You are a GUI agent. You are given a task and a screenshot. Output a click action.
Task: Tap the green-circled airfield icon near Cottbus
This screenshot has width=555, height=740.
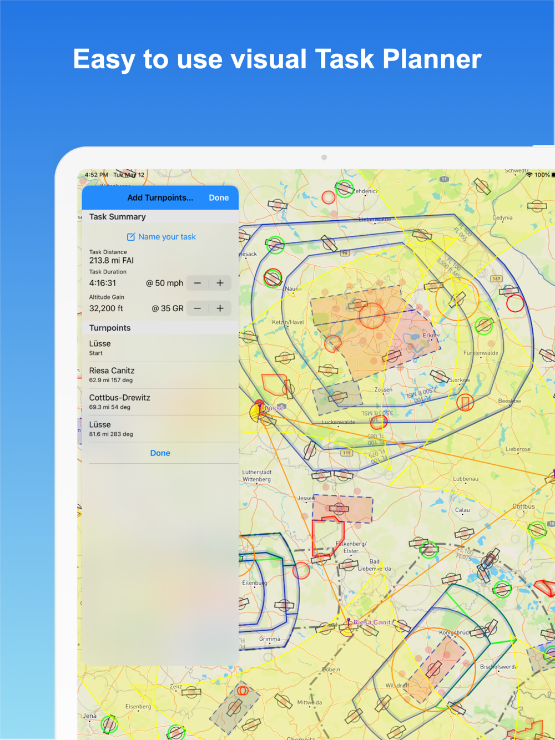[537, 529]
